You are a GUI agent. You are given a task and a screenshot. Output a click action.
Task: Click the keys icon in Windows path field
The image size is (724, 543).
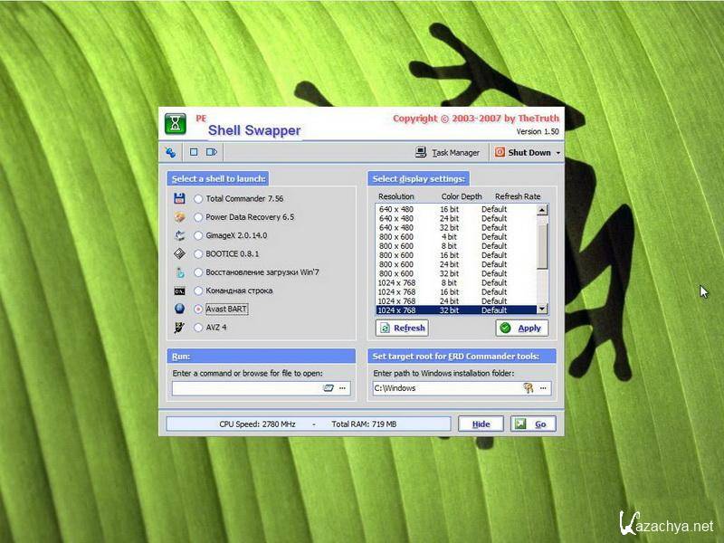529,388
